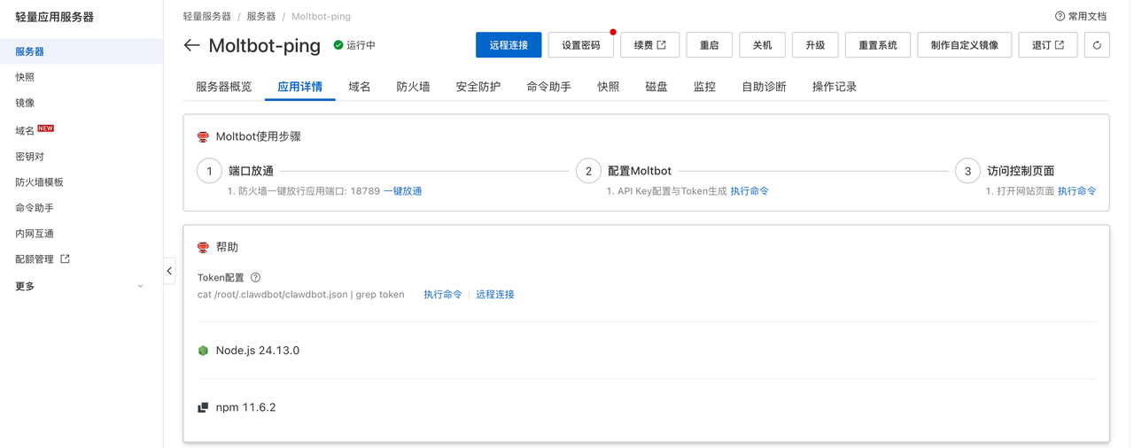Click the npm 11.6.2 text
The width and height of the screenshot is (1134, 448).
pos(246,408)
